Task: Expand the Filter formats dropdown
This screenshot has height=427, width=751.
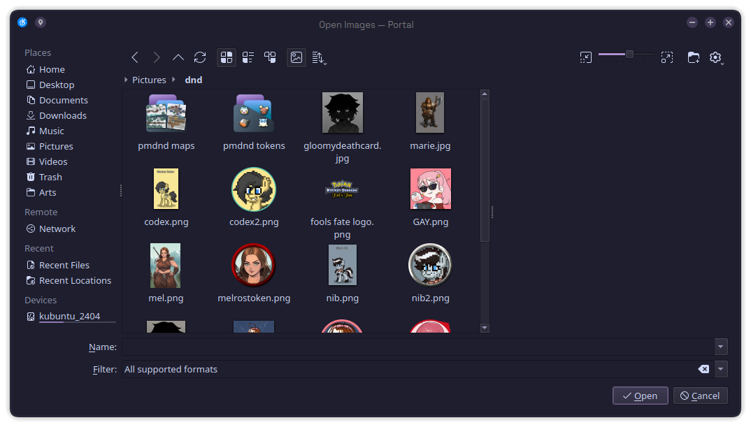Action: [721, 369]
